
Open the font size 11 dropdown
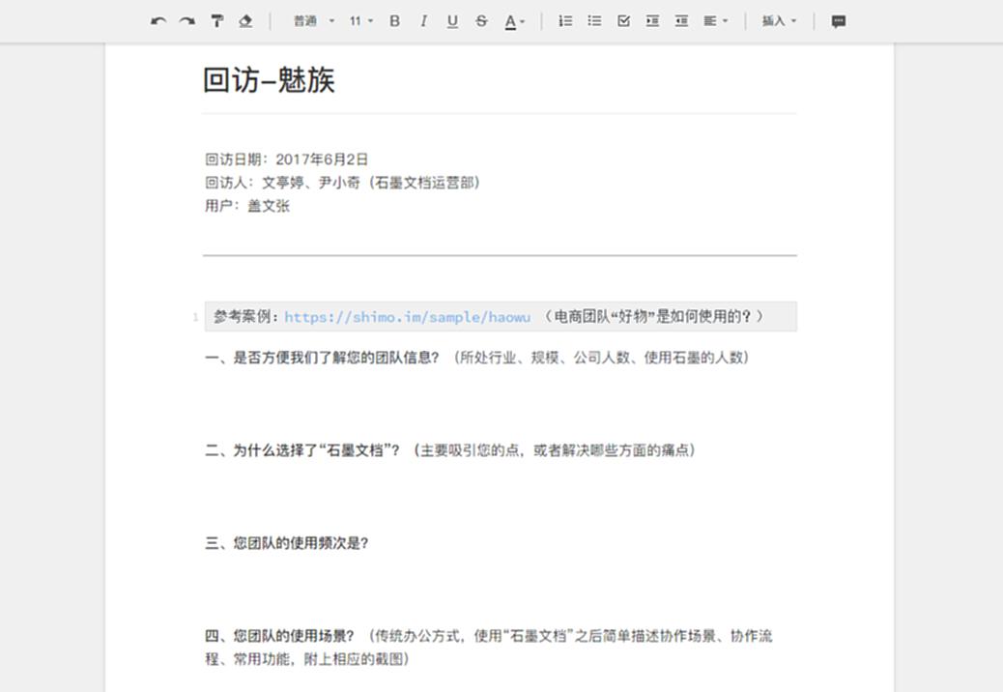tap(361, 21)
